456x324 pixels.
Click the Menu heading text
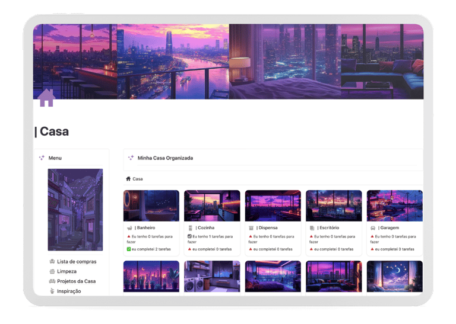(x=55, y=158)
